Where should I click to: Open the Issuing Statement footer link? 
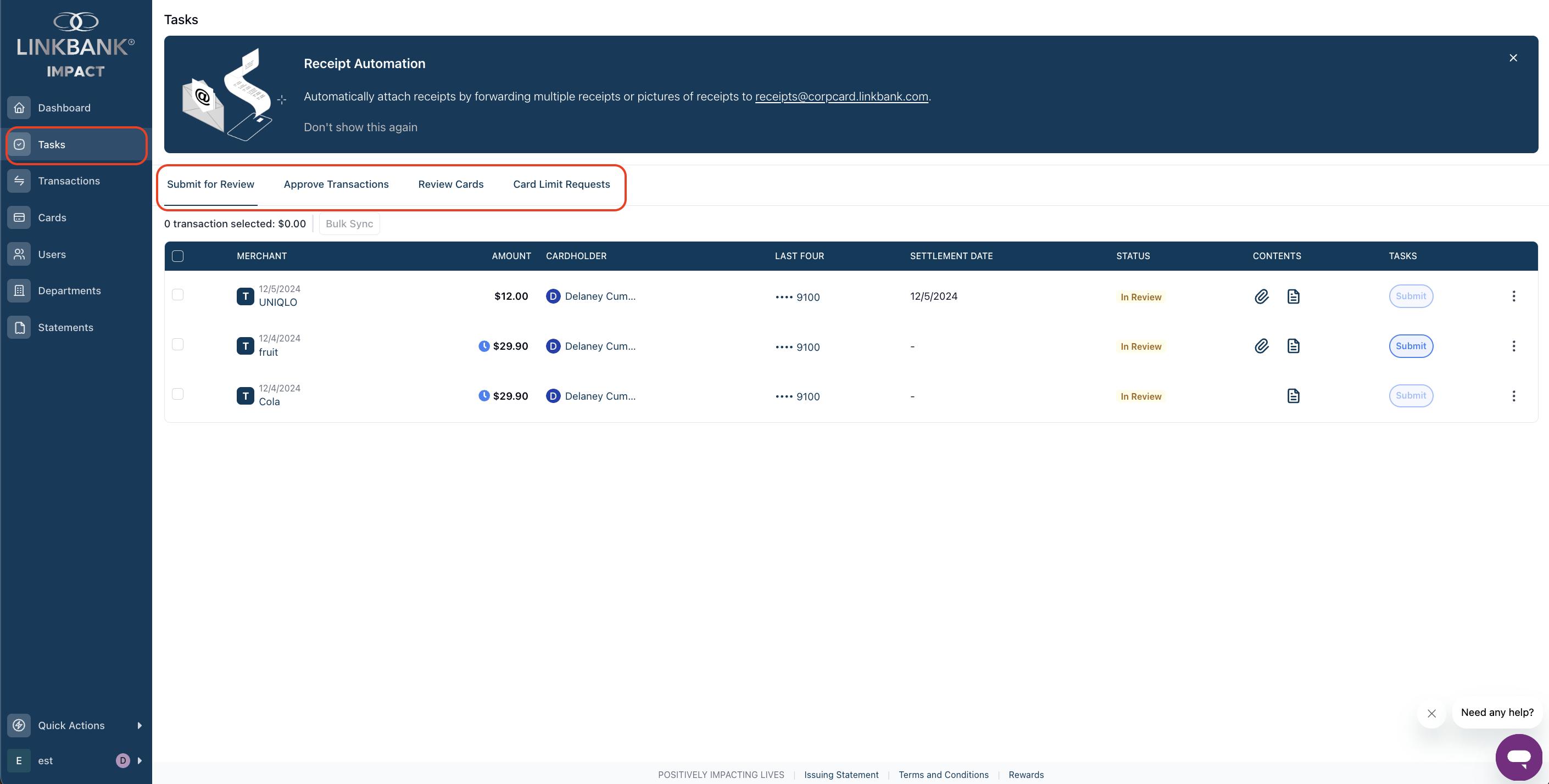coord(842,775)
